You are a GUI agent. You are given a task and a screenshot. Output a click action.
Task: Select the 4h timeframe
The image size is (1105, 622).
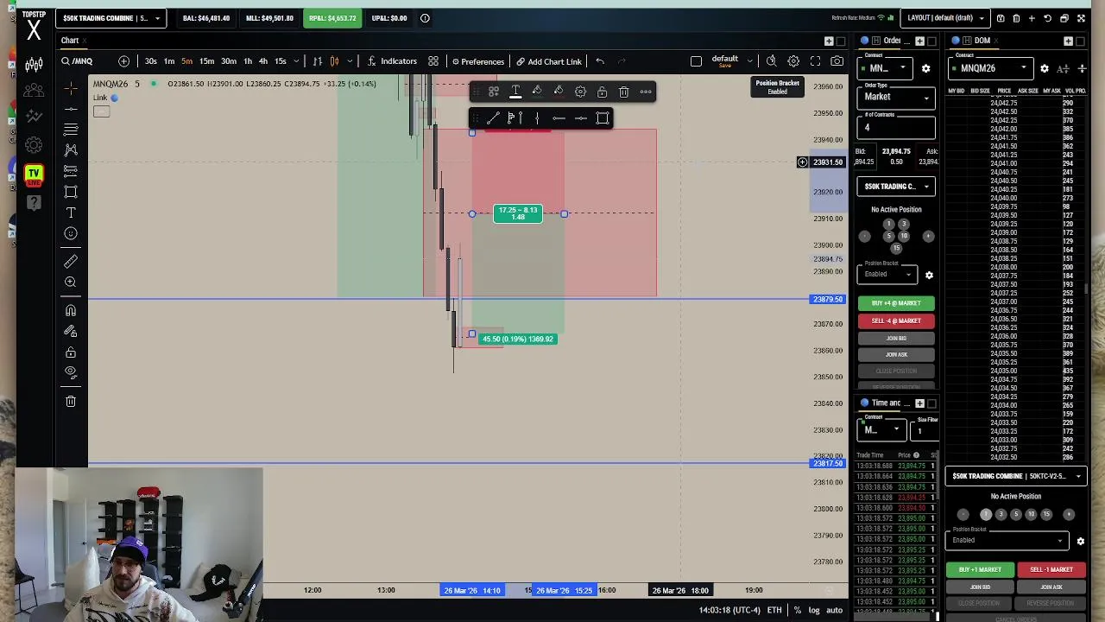pyautogui.click(x=262, y=61)
